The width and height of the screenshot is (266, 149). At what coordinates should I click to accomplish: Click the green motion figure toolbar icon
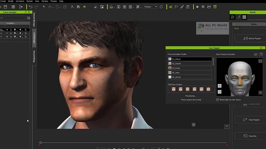point(171,7)
